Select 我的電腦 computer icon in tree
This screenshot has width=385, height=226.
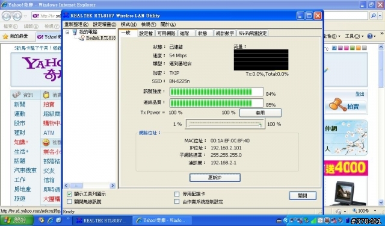pos(75,32)
